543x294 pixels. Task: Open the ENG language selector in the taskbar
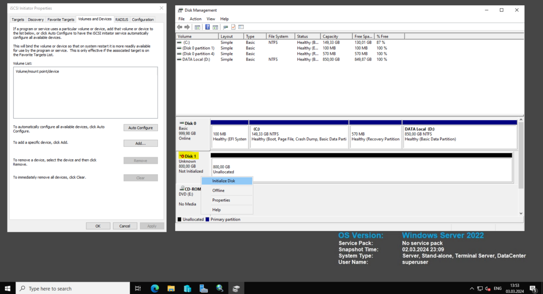(497, 288)
